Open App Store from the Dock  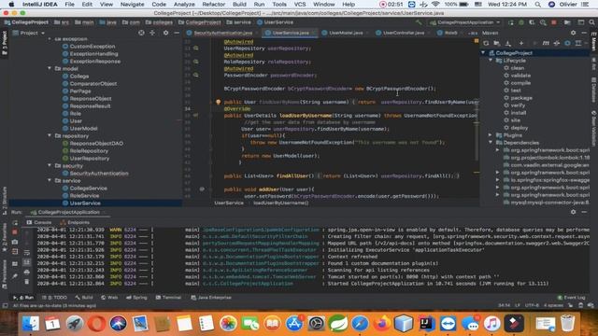294,324
